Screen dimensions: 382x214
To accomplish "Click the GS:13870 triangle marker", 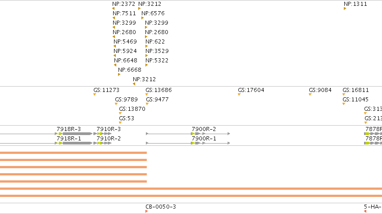I will tap(120, 114).
